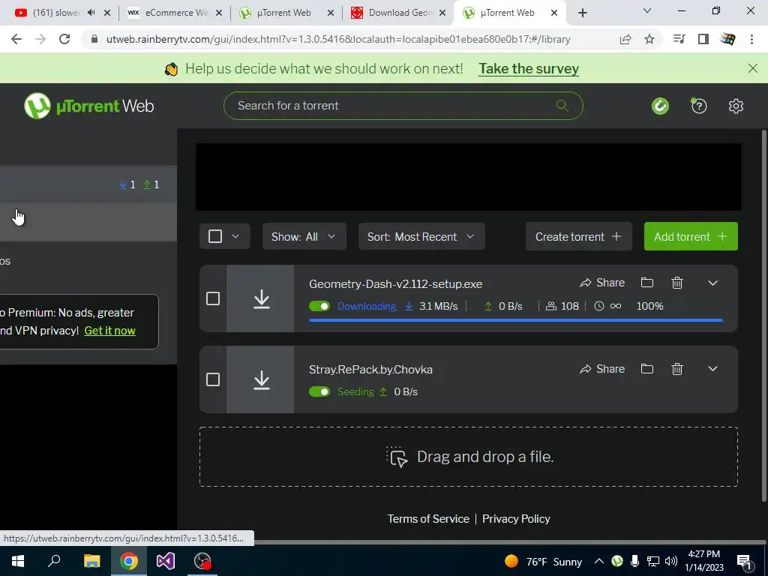Toggle off the Stray.RePack seeding switch
The height and width of the screenshot is (576, 768).
319,391
